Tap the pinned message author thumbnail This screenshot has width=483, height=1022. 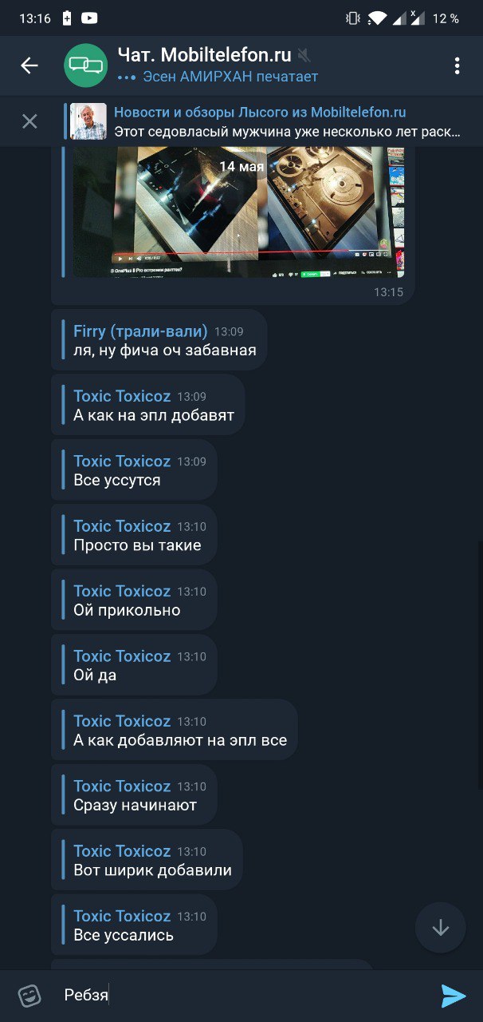(88, 121)
